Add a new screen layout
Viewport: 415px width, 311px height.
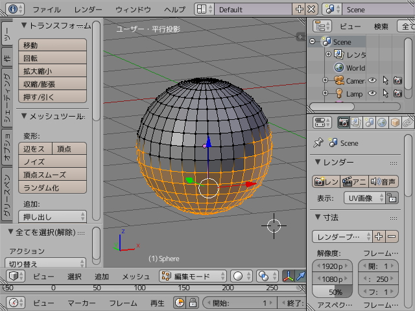299,9
